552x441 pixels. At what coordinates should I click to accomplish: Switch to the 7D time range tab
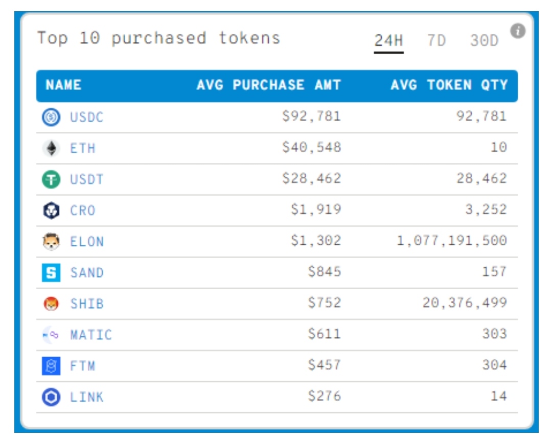point(436,40)
